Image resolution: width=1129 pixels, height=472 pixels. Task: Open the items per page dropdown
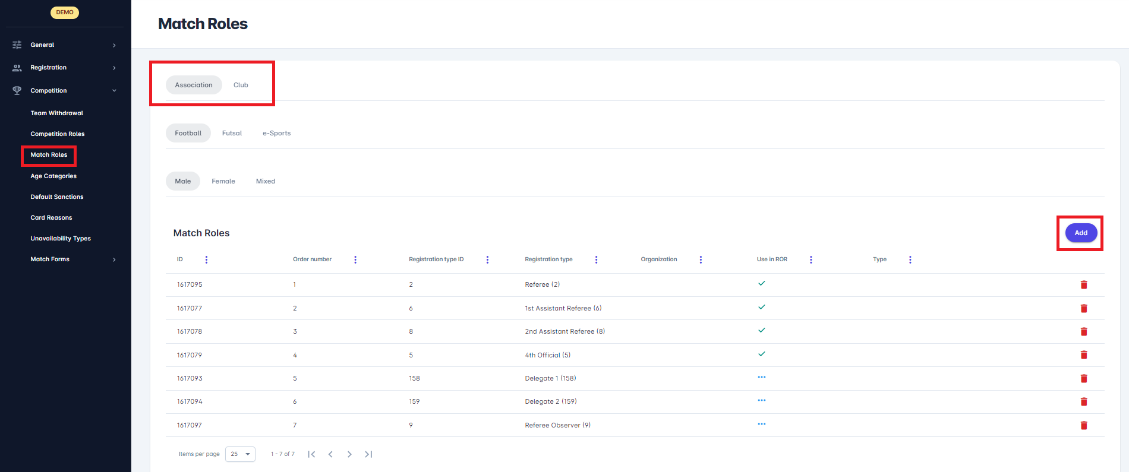(240, 454)
